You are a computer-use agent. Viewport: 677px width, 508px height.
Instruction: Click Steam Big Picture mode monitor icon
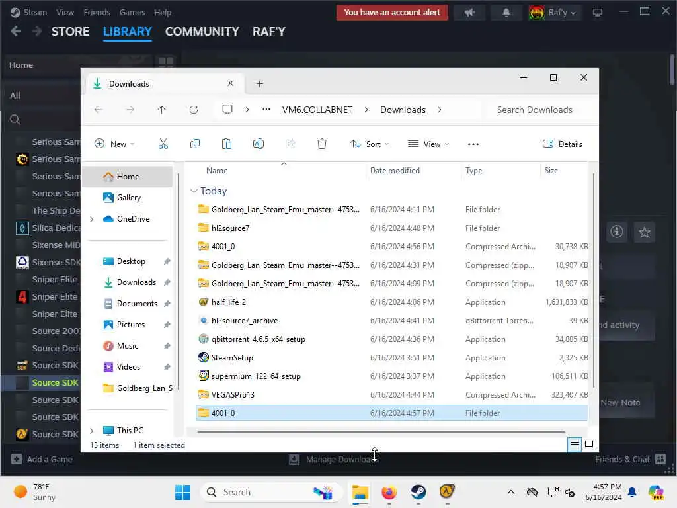click(x=598, y=13)
